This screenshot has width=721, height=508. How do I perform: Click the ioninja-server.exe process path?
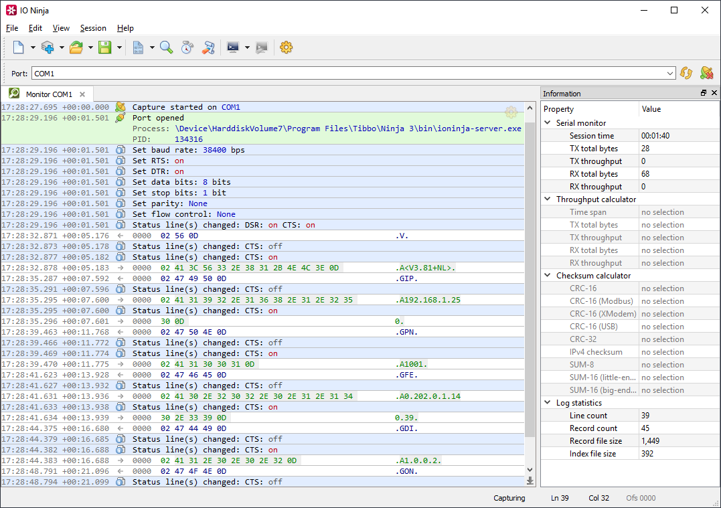[348, 129]
